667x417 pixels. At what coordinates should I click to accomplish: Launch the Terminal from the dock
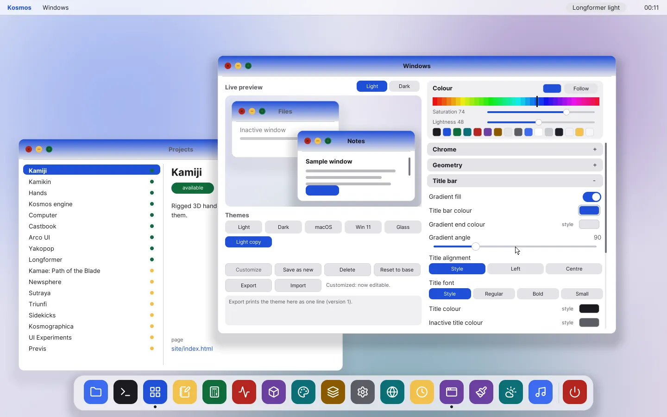click(126, 392)
